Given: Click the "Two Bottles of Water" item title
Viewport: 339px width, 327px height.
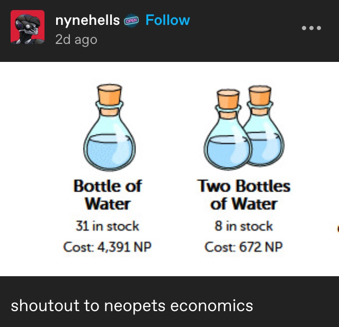Looking at the screenshot, I should pyautogui.click(x=244, y=195).
